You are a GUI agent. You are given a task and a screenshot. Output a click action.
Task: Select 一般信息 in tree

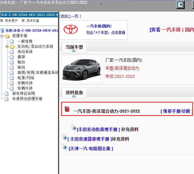click(x=25, y=41)
